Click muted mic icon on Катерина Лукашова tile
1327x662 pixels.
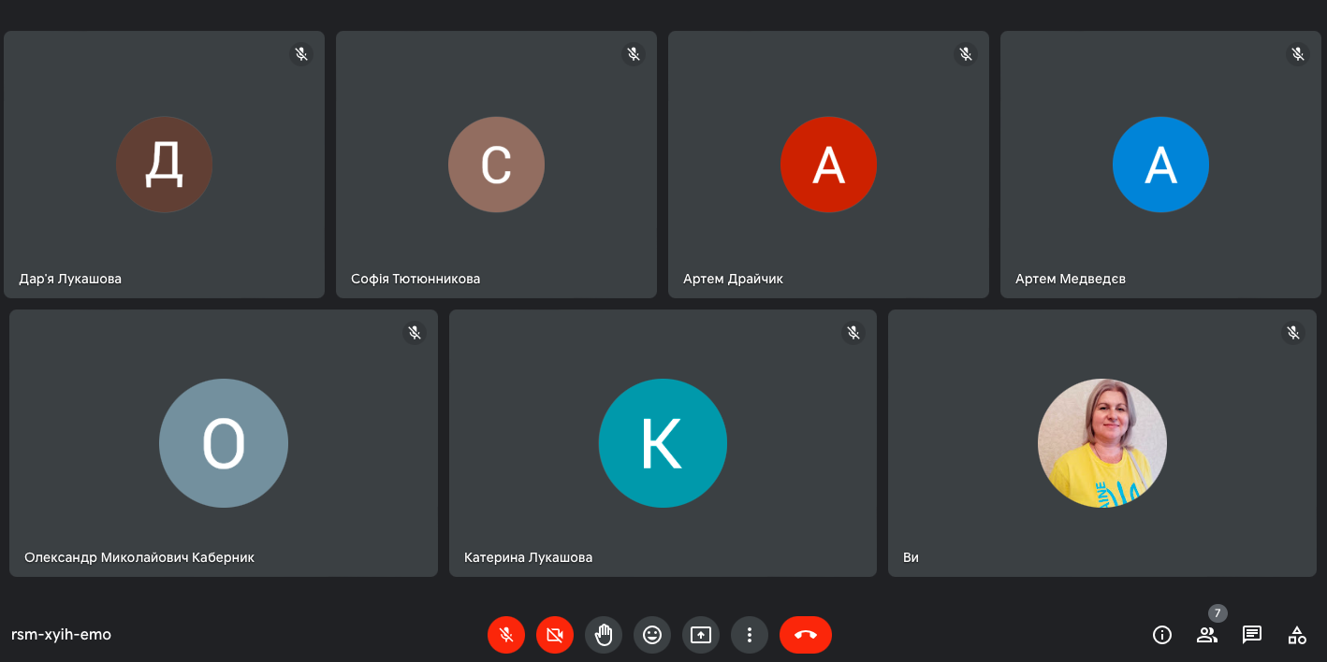853,333
